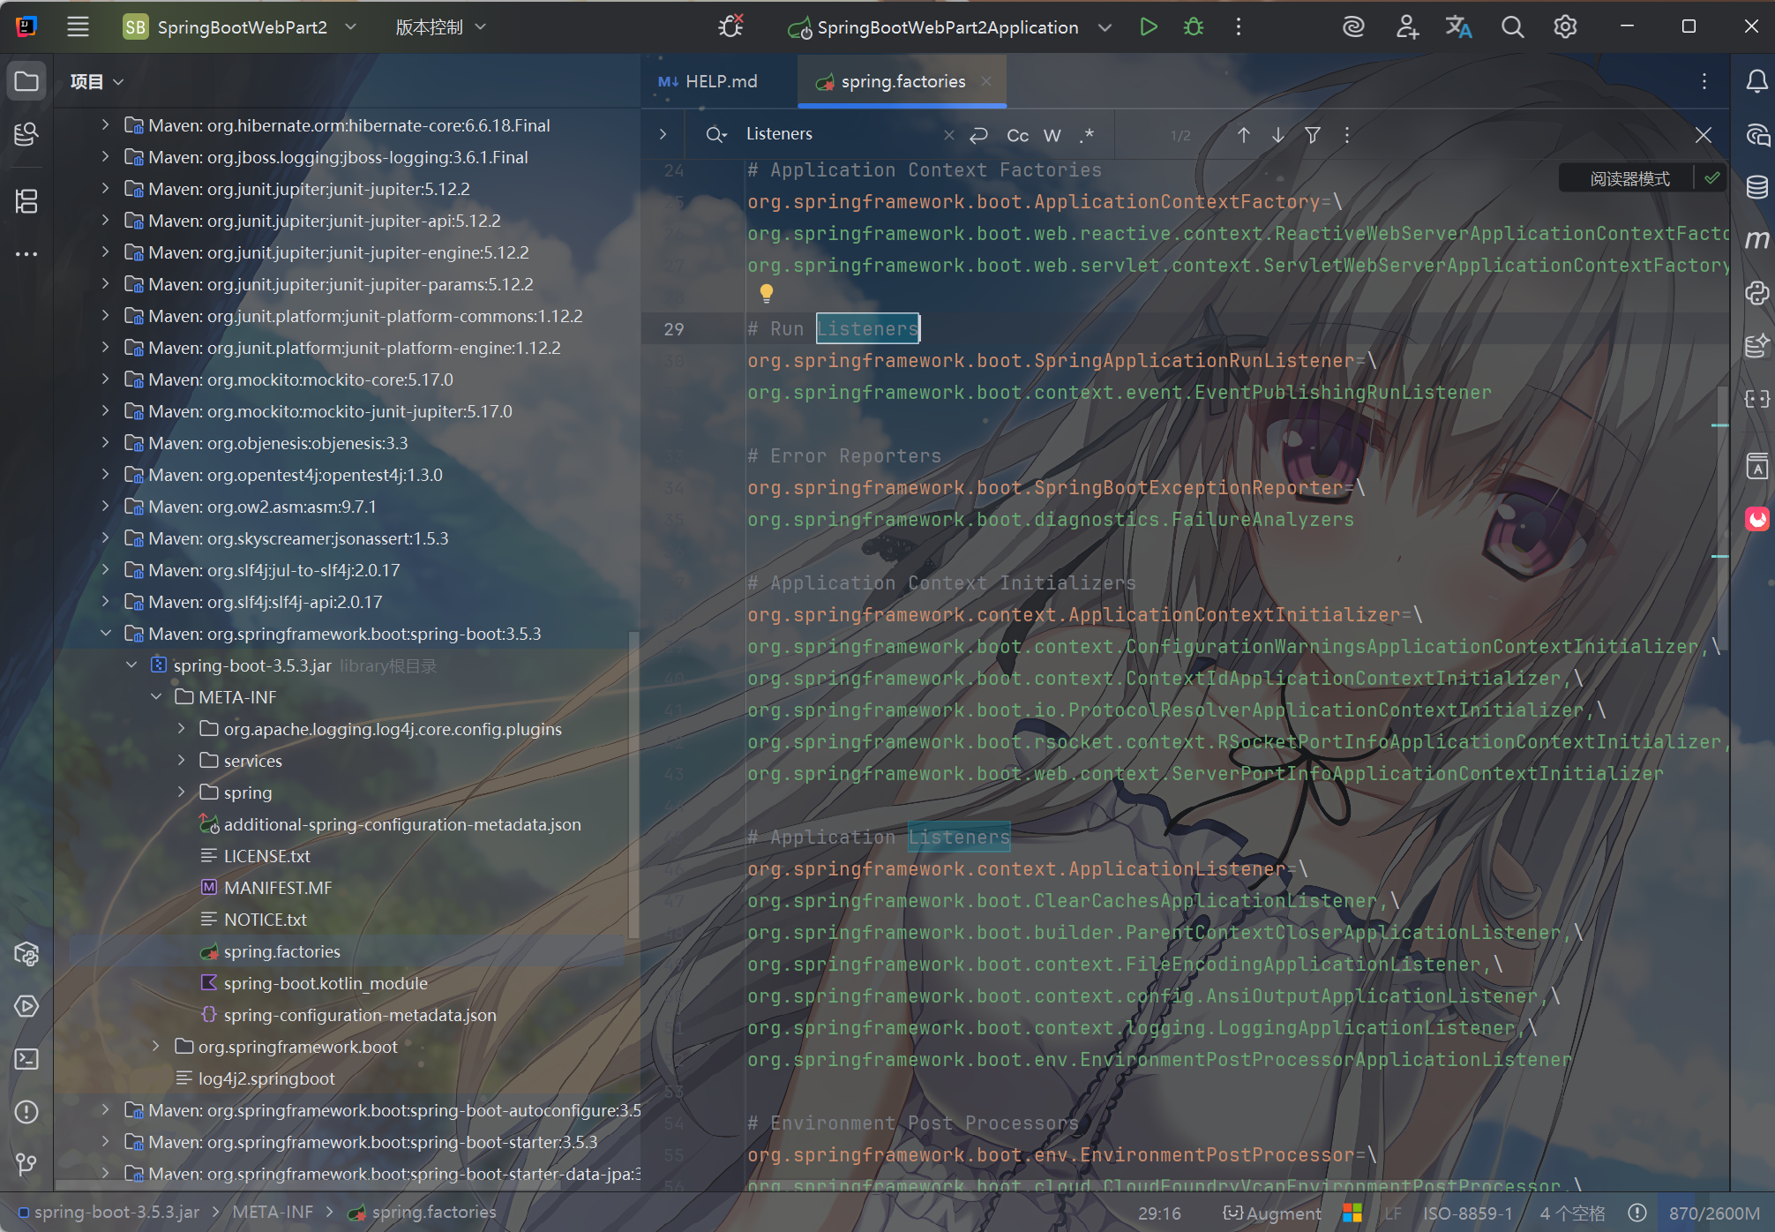Click the Listeners search input field
Screen dimensions: 1775x1232
pos(838,134)
